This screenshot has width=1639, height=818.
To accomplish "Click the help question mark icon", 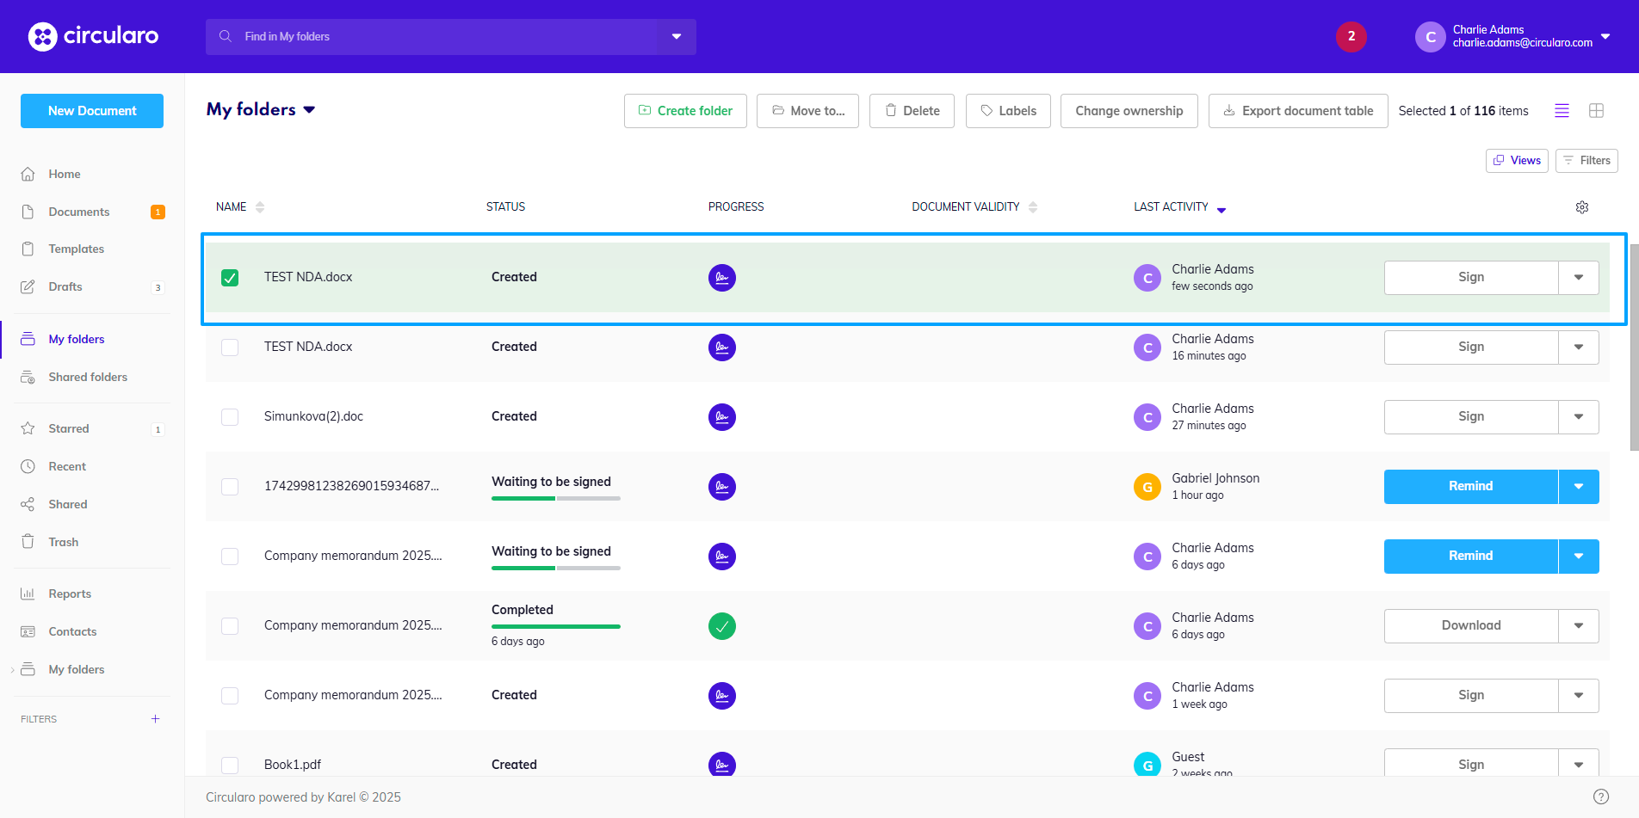I will coord(1600,796).
